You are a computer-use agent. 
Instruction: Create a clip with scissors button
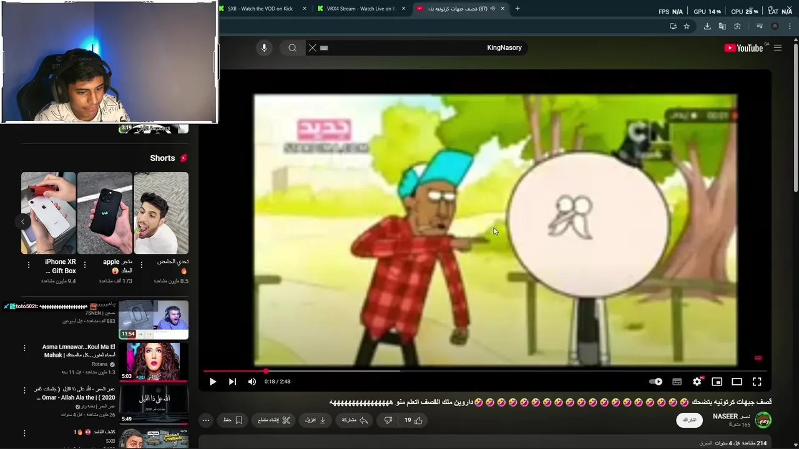[x=275, y=420]
